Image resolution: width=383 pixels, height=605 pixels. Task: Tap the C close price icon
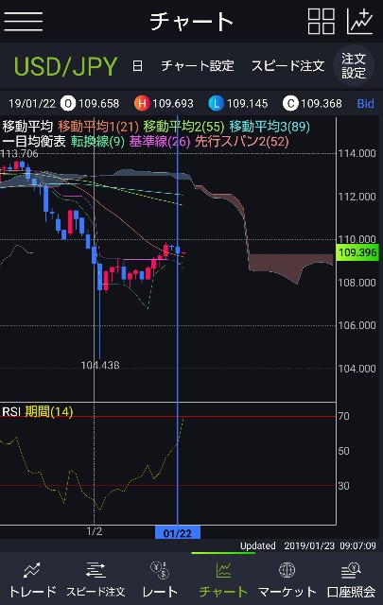click(x=290, y=103)
